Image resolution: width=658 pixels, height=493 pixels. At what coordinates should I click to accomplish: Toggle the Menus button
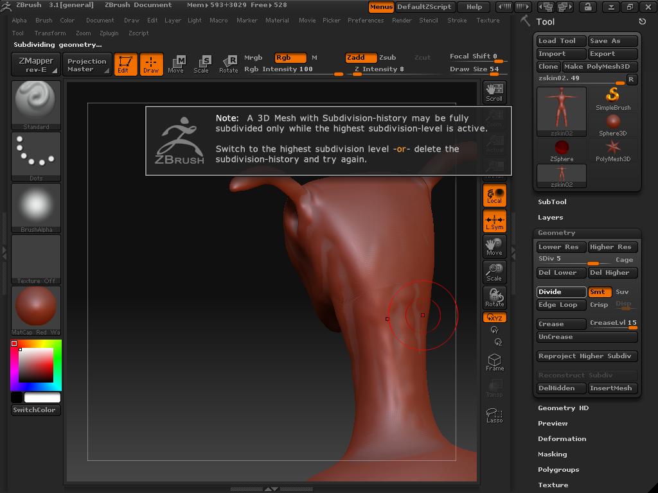pyautogui.click(x=381, y=6)
